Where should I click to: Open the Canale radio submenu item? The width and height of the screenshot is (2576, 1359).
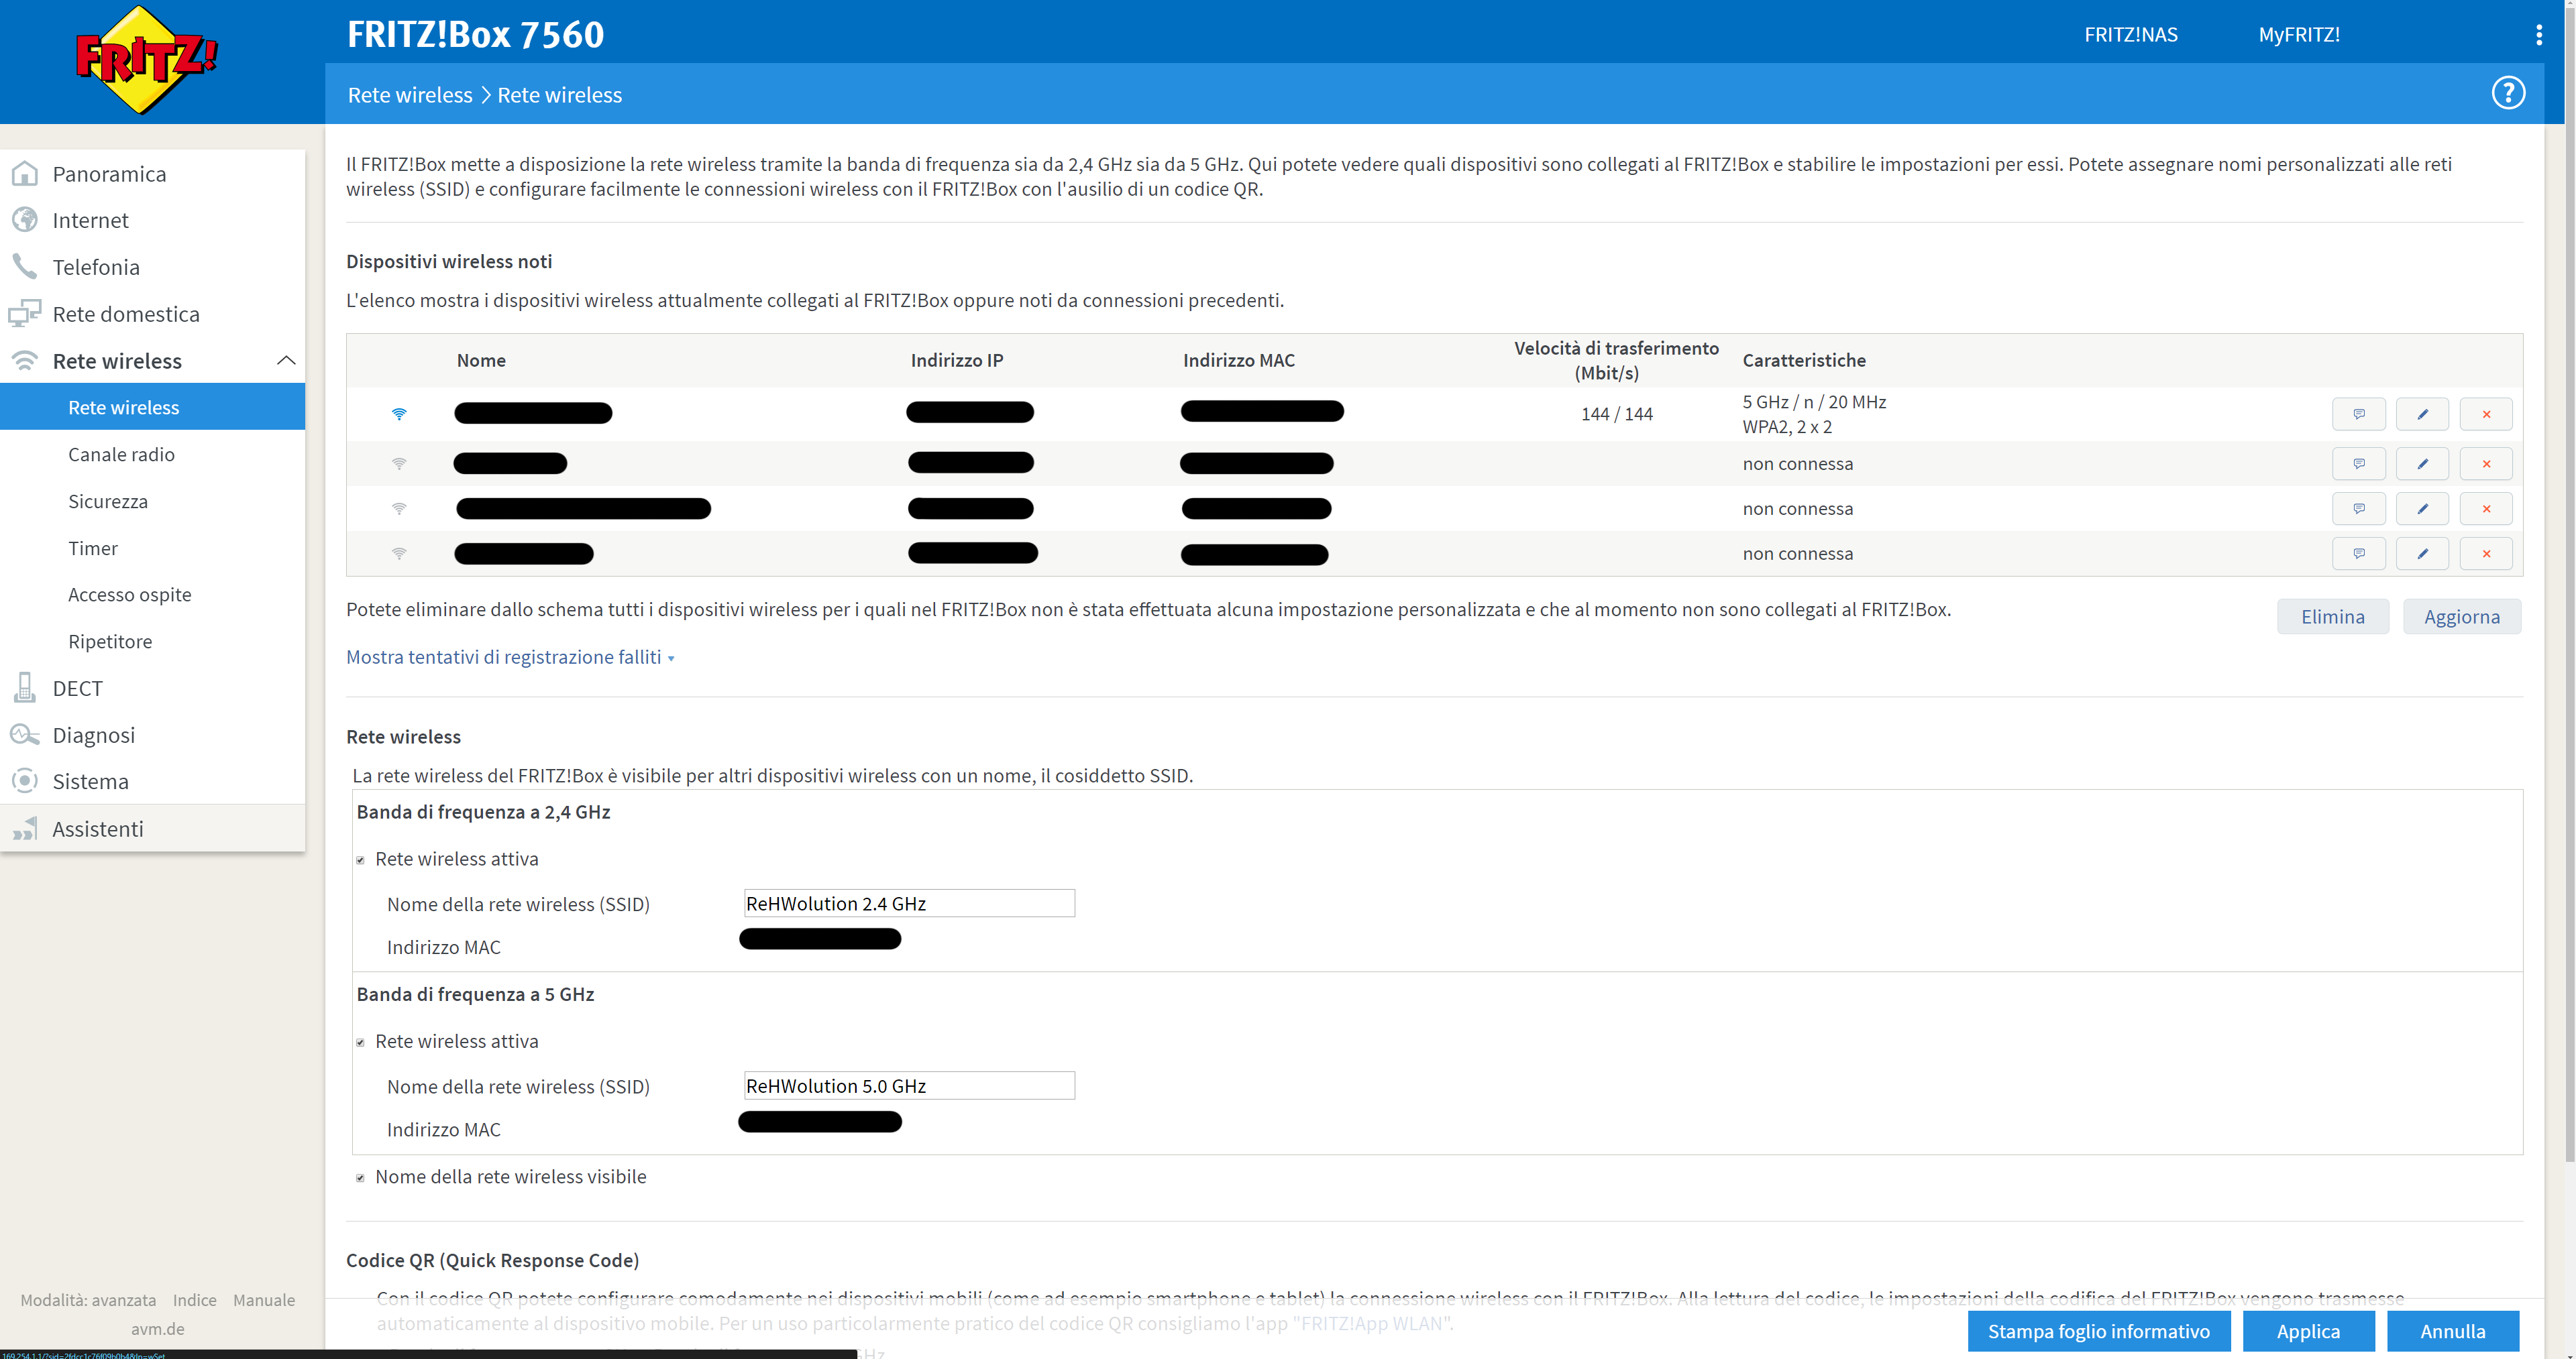[121, 455]
